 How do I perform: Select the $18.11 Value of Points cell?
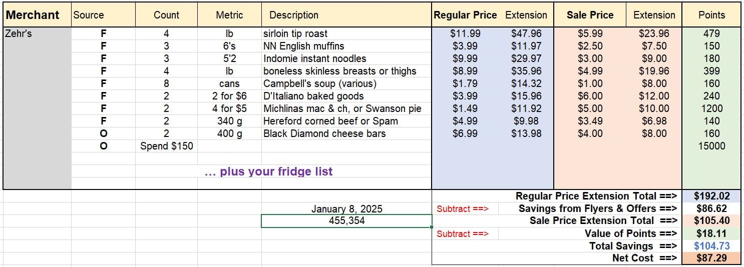pyautogui.click(x=711, y=233)
